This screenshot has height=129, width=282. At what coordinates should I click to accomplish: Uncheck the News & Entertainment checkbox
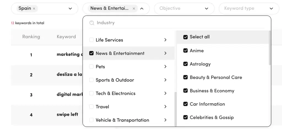tap(91, 53)
